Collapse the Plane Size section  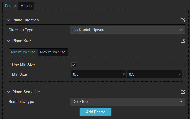[9, 41]
